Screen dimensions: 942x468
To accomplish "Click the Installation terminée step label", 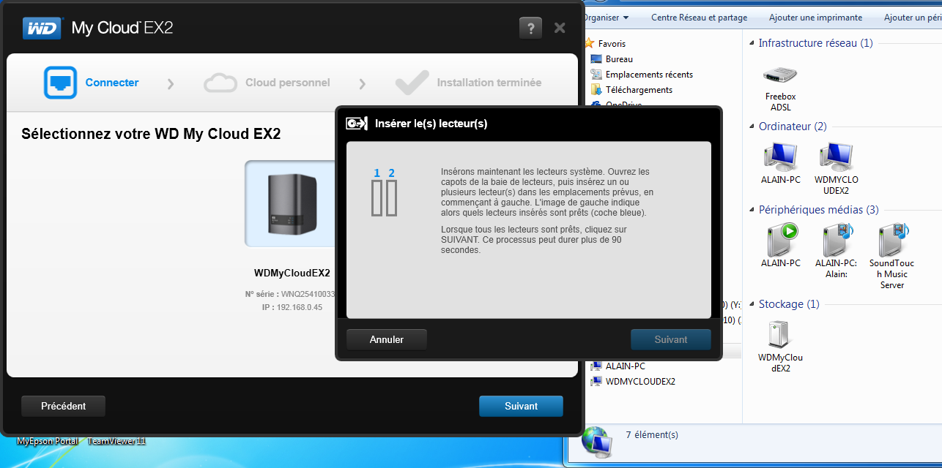I will click(x=489, y=83).
